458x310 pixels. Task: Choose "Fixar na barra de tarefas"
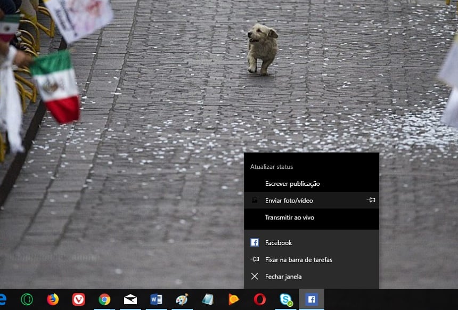(x=312, y=260)
